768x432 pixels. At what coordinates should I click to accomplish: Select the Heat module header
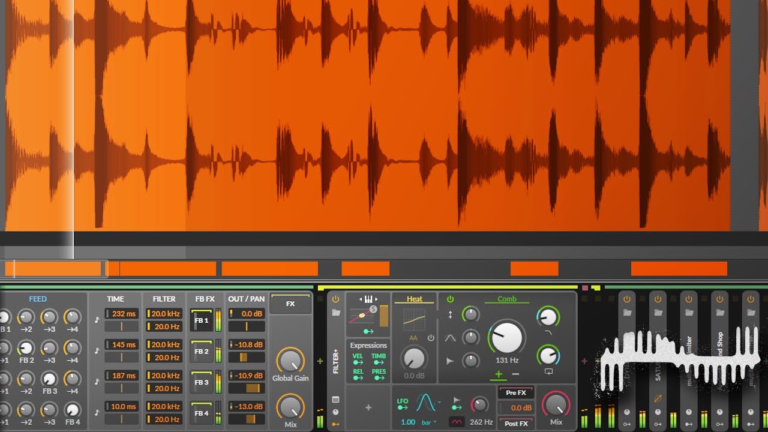415,299
